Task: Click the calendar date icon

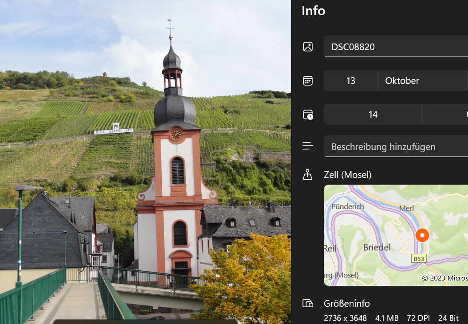Action: (308, 81)
